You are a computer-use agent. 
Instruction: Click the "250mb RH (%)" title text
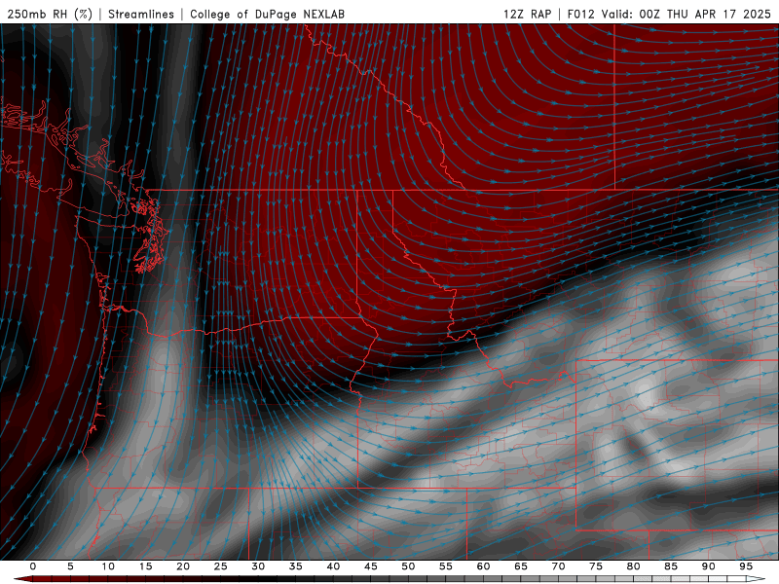51,14
